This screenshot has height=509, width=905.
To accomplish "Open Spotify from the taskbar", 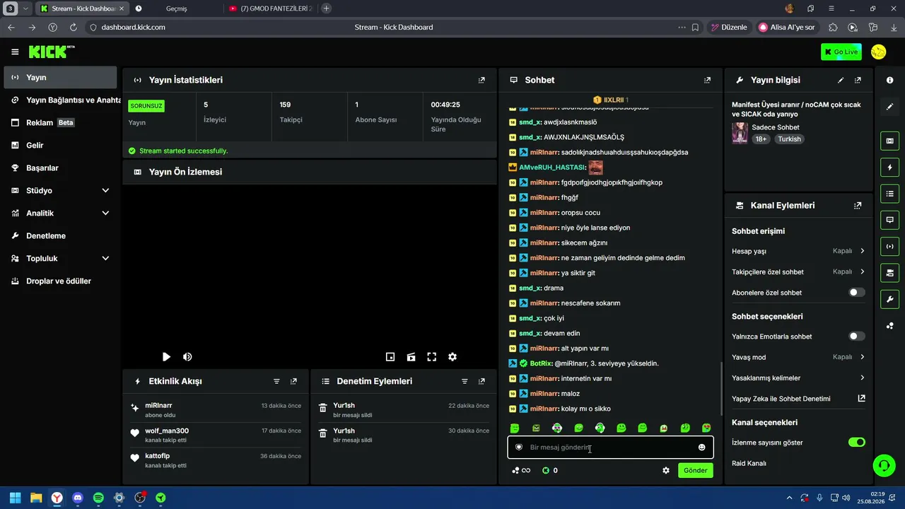I will click(x=98, y=498).
